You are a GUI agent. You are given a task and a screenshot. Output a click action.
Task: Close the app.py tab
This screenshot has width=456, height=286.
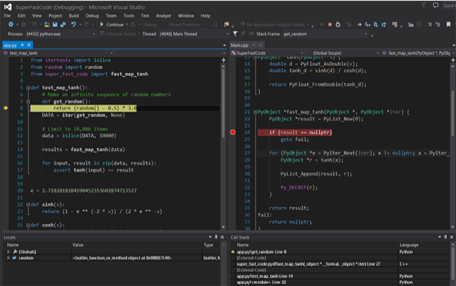click(x=29, y=45)
